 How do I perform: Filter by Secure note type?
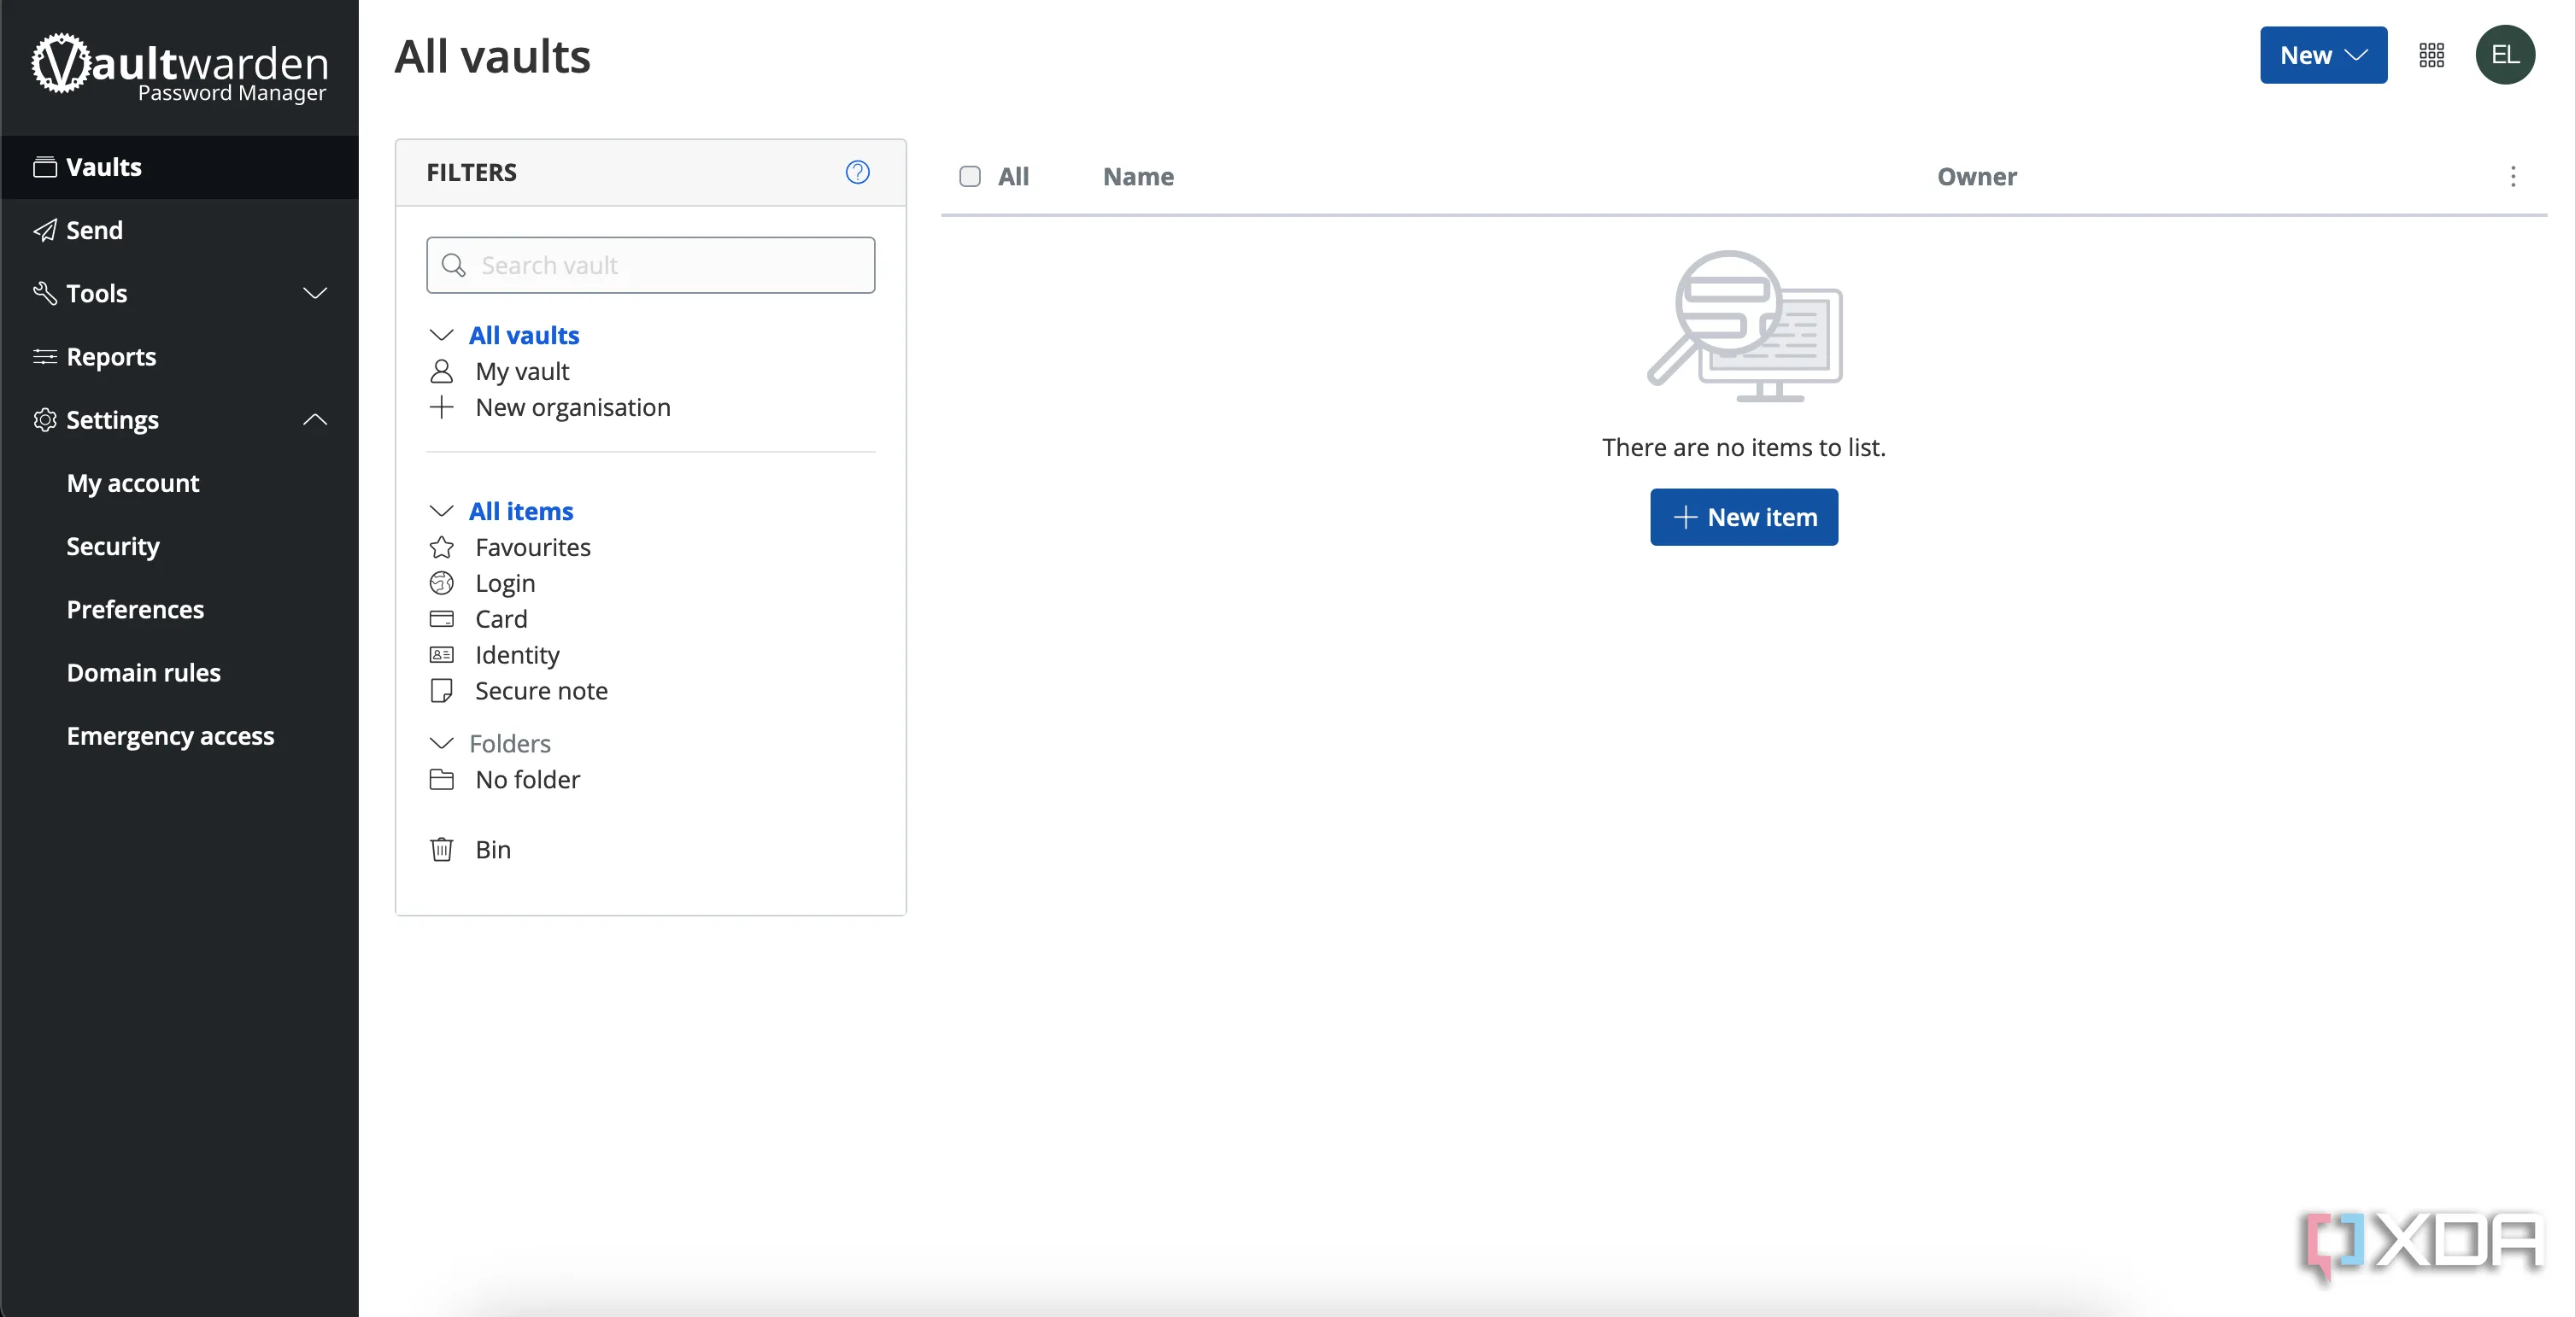(x=541, y=692)
